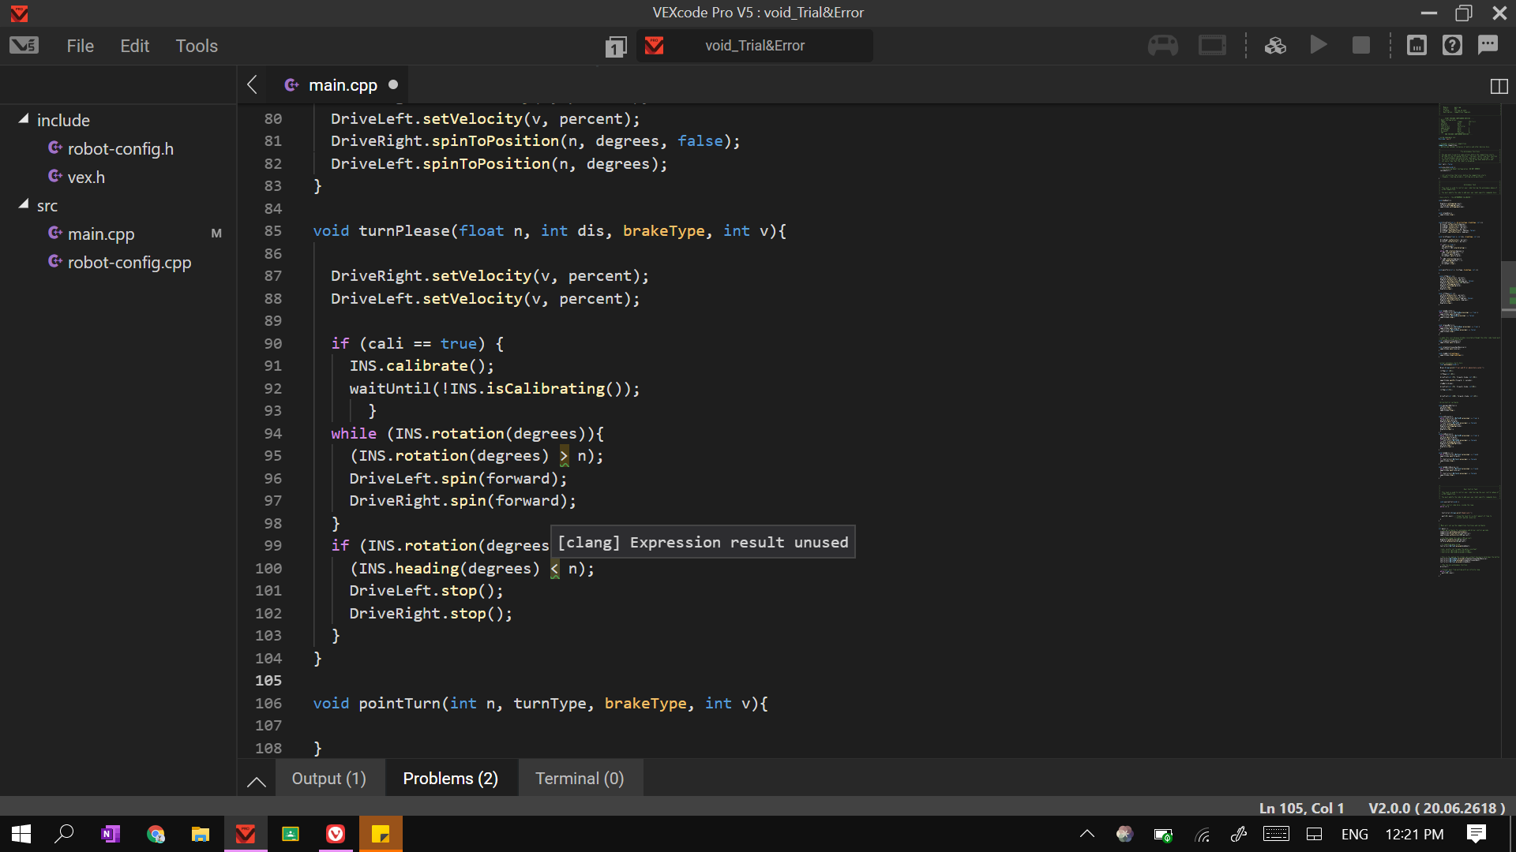
Task: Collapse the src folder
Action: coord(24,204)
